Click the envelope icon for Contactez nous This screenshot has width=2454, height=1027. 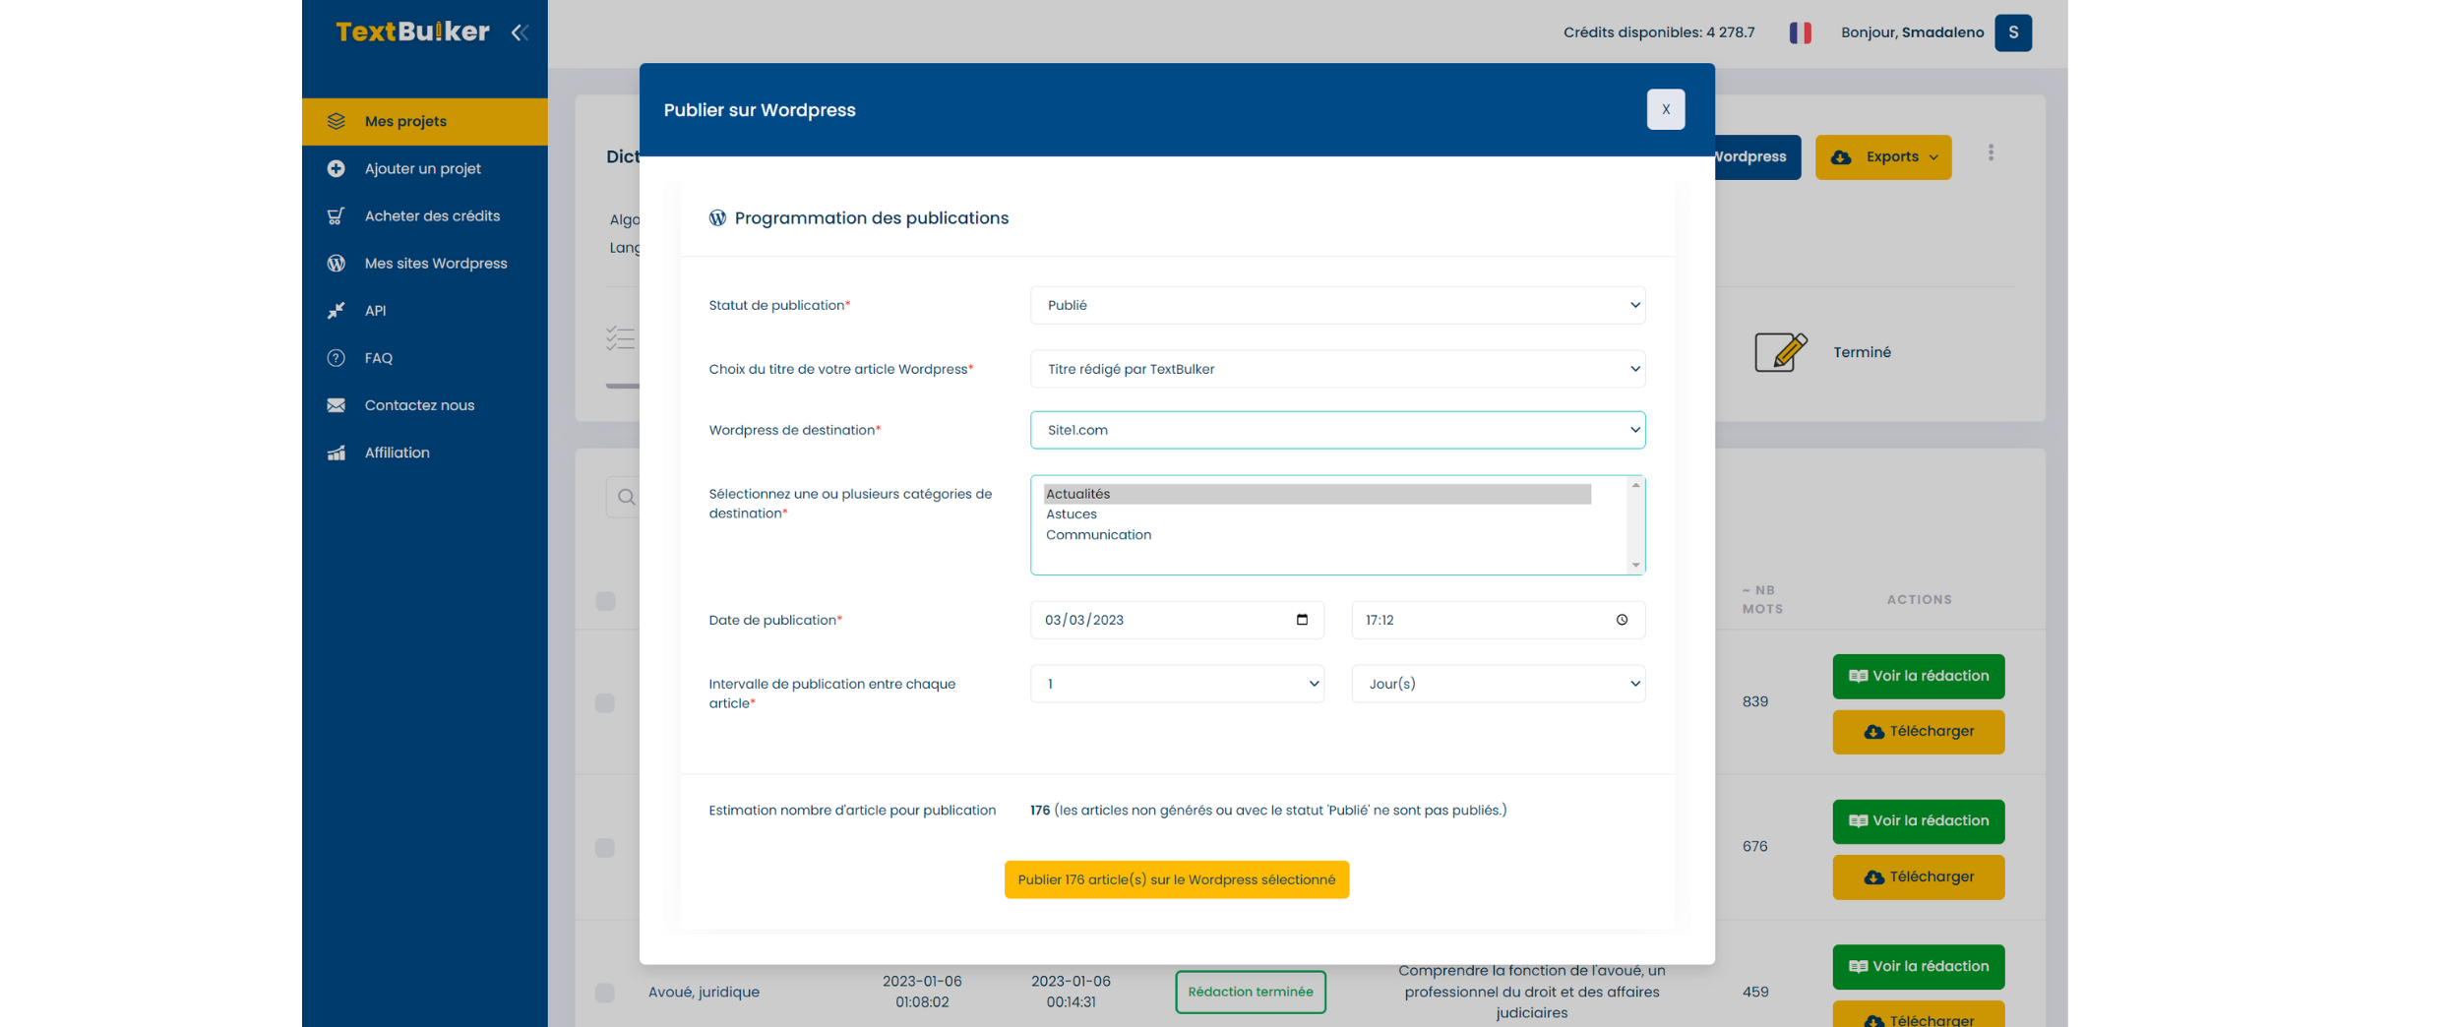tap(336, 404)
